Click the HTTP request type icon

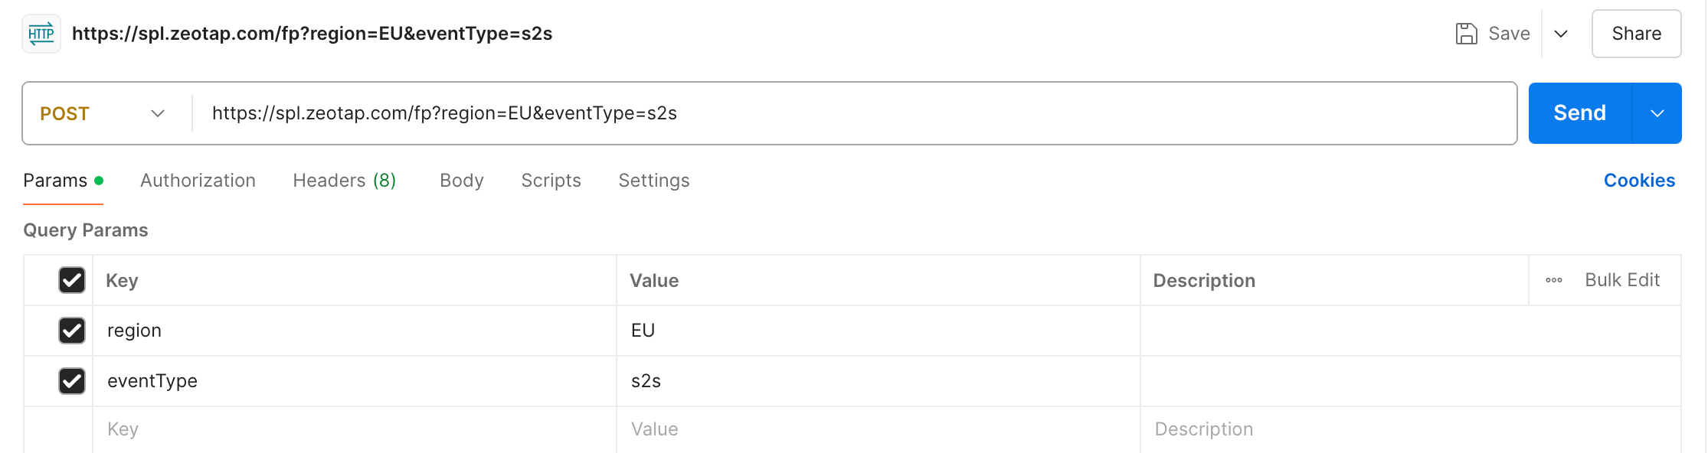click(41, 34)
